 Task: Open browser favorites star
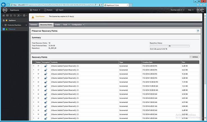pos(201,5)
